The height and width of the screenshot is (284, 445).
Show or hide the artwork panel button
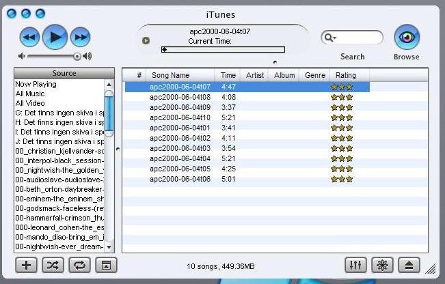point(106,266)
